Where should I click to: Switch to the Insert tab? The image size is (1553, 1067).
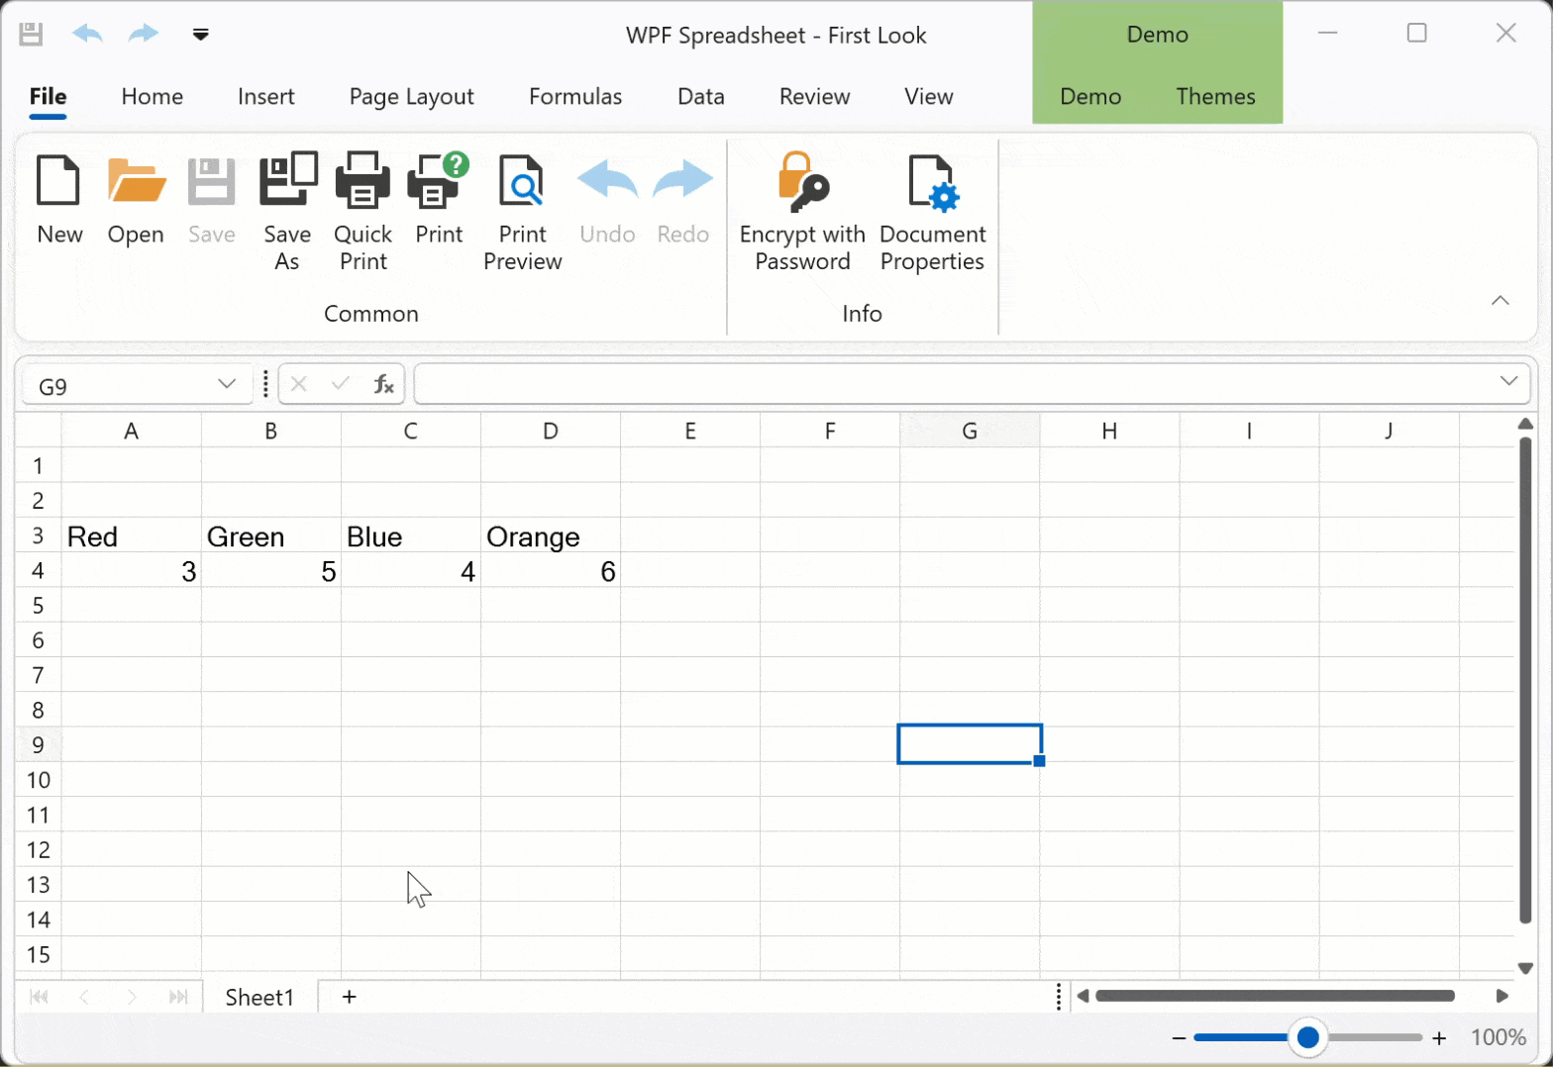[265, 96]
